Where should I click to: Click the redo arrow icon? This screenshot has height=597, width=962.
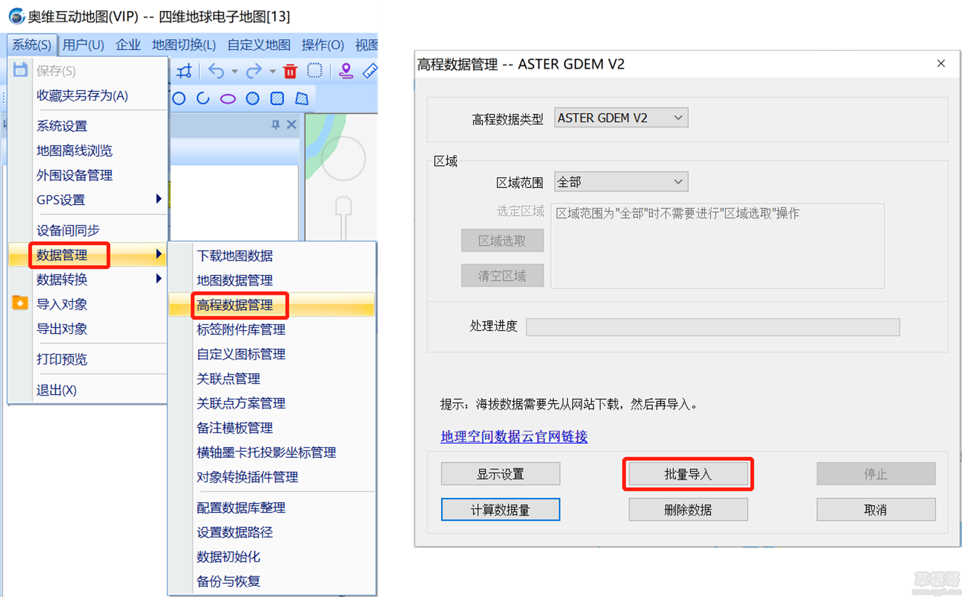pyautogui.click(x=254, y=71)
